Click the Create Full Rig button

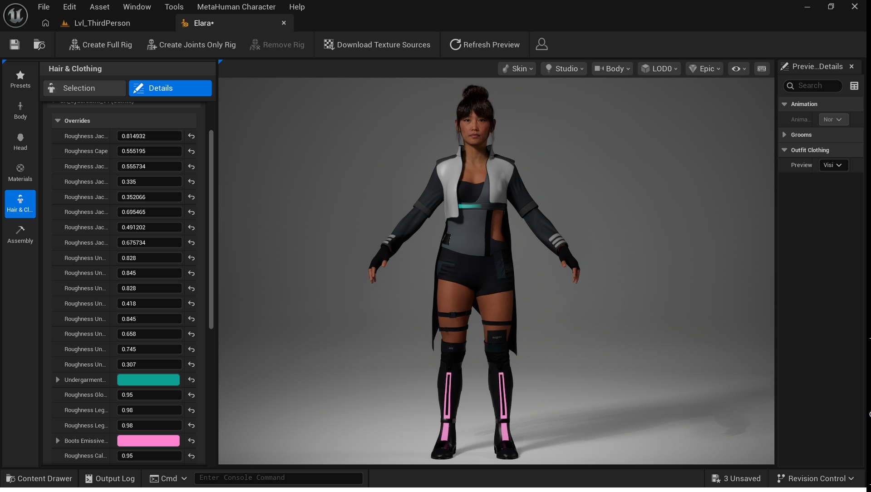[100, 44]
